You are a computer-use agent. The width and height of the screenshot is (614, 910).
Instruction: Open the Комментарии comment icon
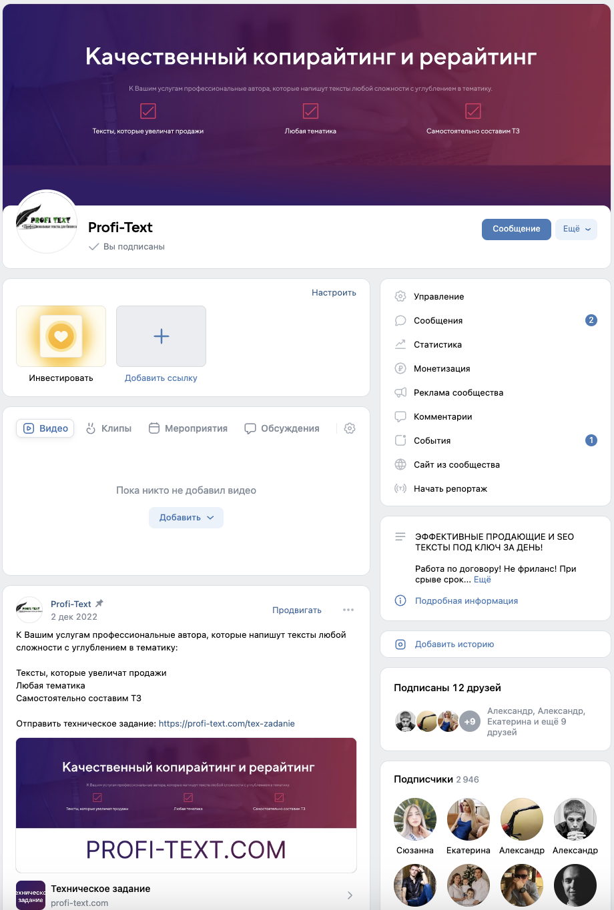[x=400, y=416]
